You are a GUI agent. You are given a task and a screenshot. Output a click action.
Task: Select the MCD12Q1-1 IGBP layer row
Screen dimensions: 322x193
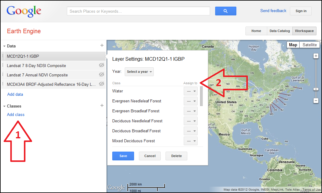(53, 56)
